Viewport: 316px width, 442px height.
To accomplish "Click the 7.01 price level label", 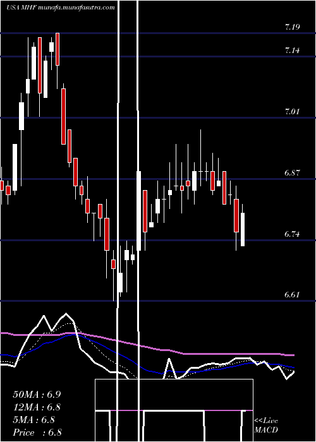I will (x=292, y=112).
